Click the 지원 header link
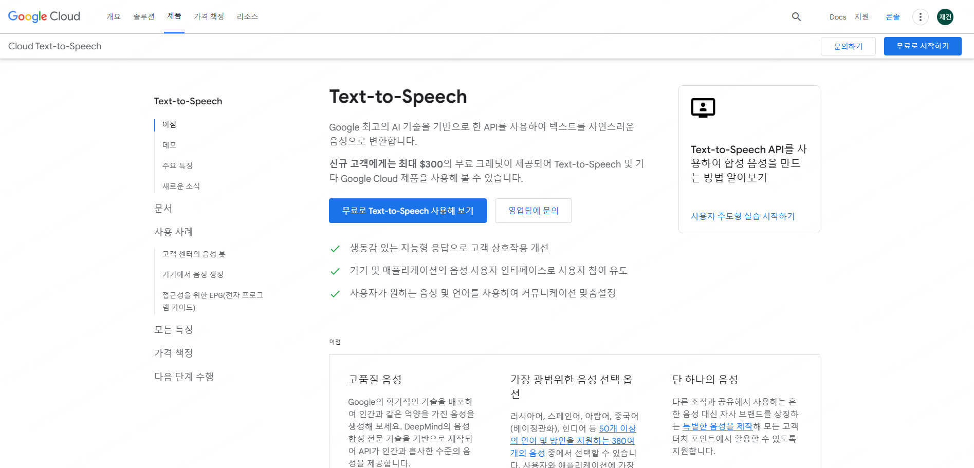Screen dimensions: 974x468 pyautogui.click(x=862, y=17)
